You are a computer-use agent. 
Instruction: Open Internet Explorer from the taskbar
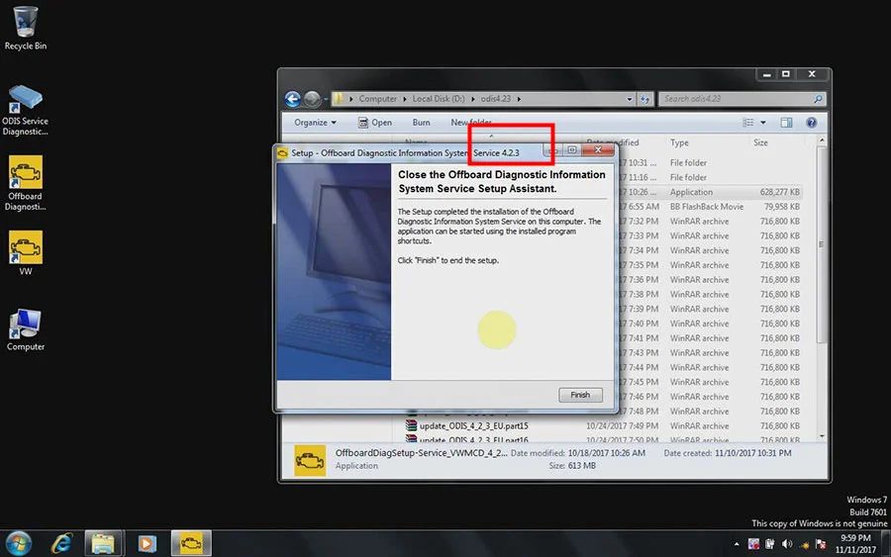click(x=61, y=543)
